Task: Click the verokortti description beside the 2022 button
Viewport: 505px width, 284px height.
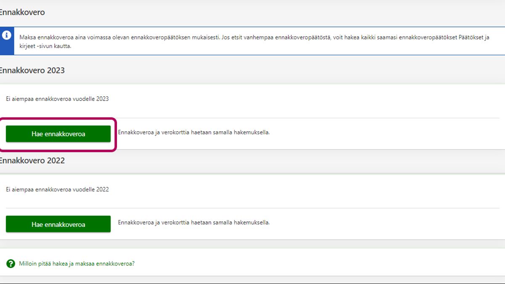Action: click(194, 222)
